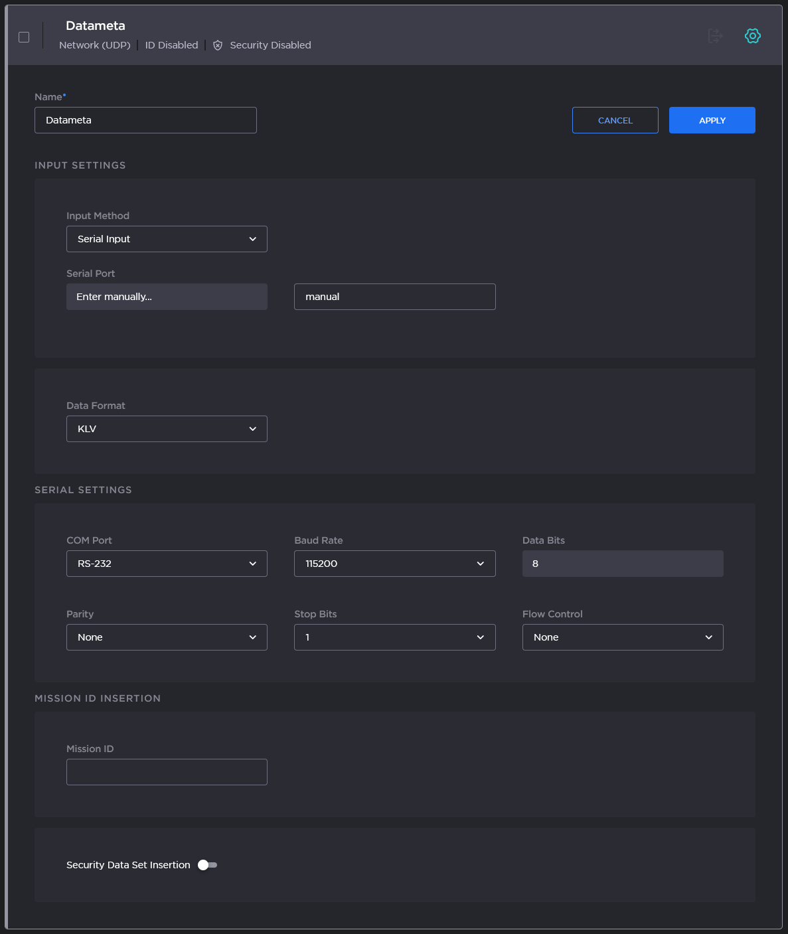Image resolution: width=788 pixels, height=934 pixels.
Task: Click the export routing icon in the header
Action: click(x=715, y=36)
